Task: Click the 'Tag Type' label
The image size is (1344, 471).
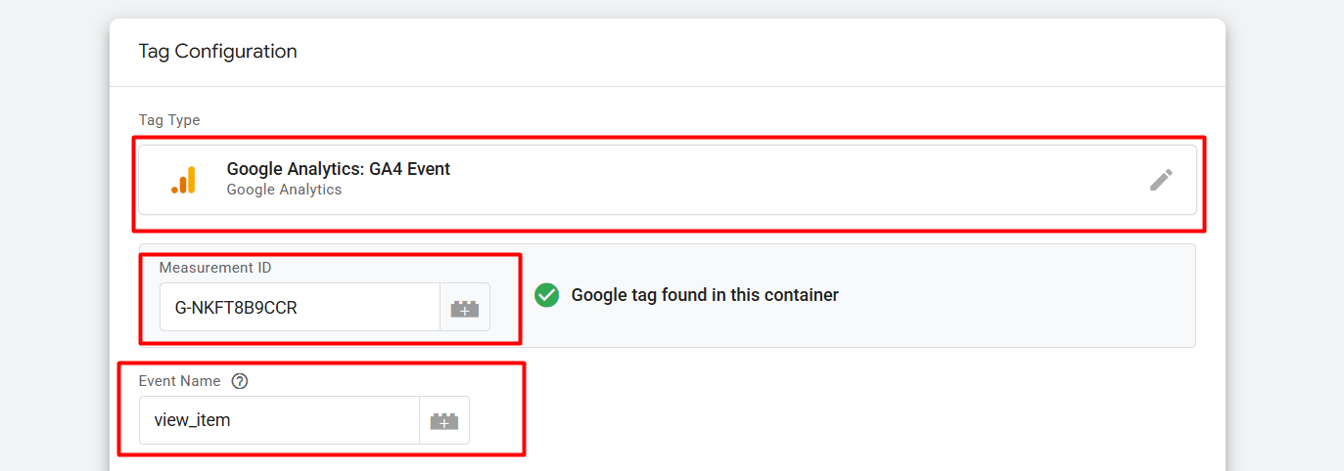Action: tap(169, 120)
